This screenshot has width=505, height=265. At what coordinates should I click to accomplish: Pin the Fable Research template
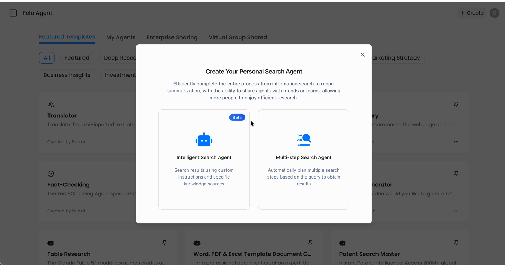[x=165, y=243]
